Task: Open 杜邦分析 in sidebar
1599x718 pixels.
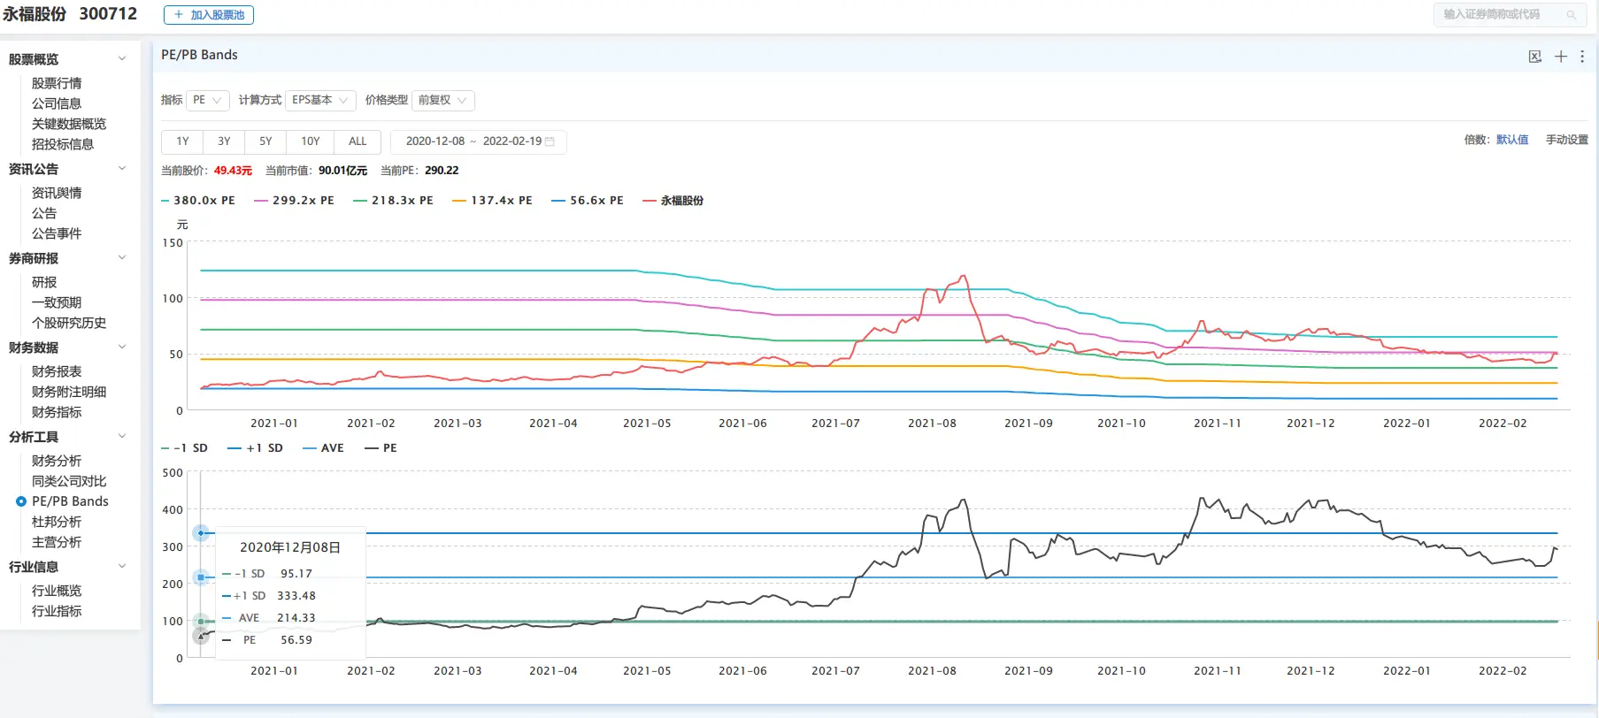Action: (57, 522)
